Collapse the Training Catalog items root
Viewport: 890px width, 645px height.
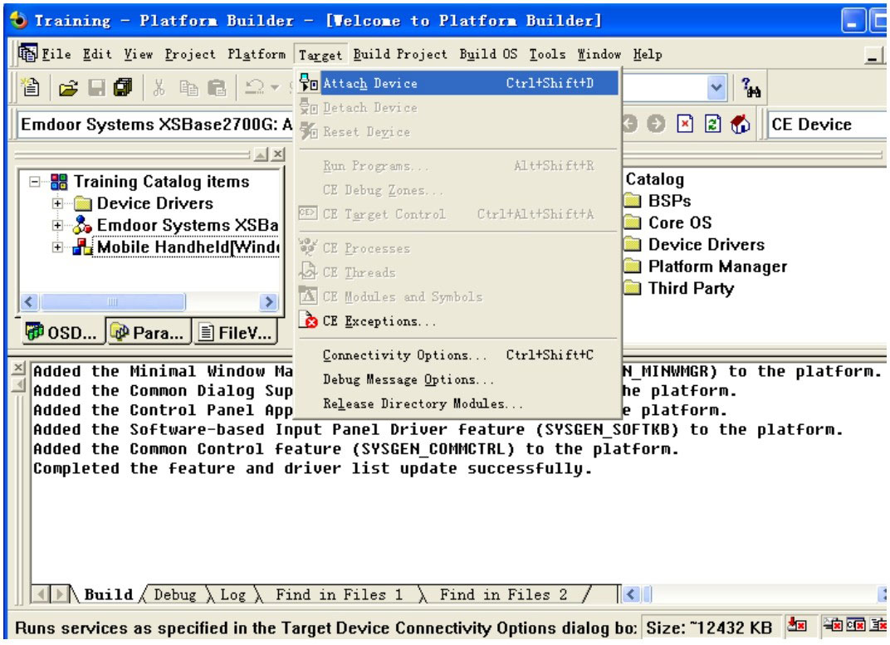(35, 182)
